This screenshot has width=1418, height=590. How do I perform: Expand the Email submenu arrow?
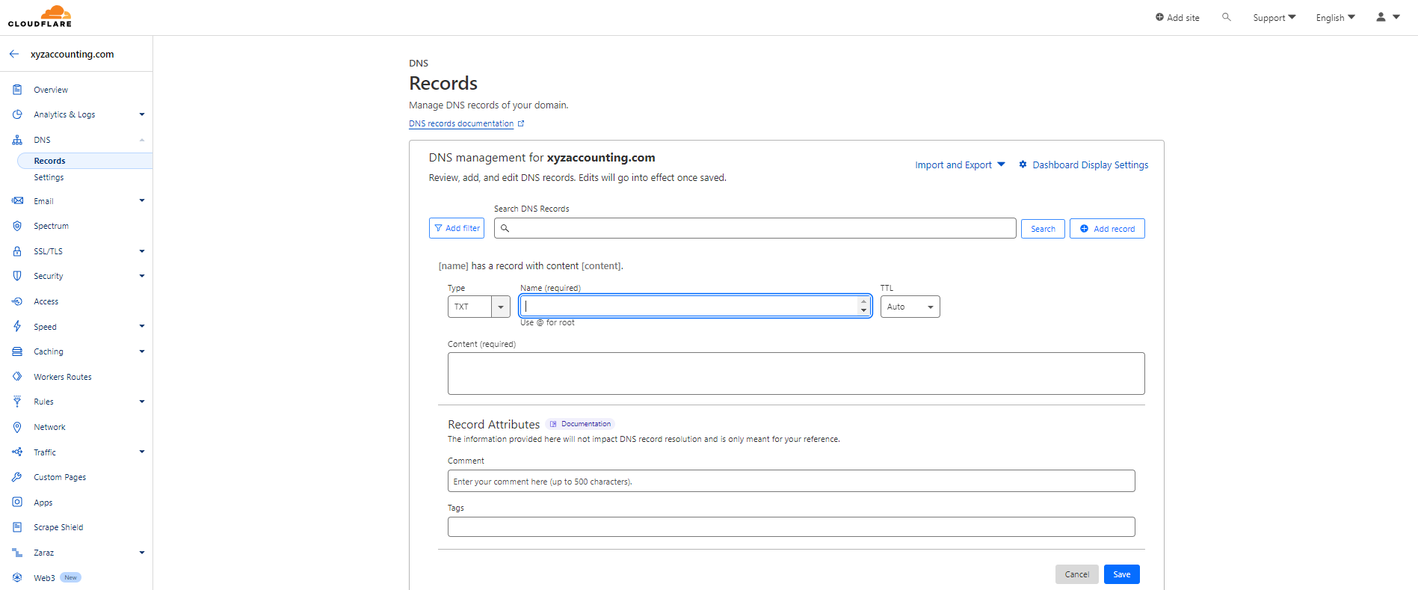tap(141, 200)
